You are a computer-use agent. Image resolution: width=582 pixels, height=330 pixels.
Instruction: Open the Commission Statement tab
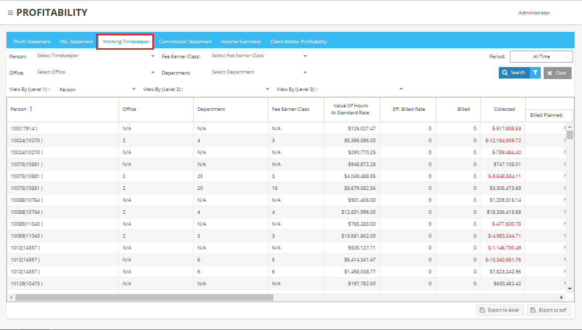pos(185,42)
